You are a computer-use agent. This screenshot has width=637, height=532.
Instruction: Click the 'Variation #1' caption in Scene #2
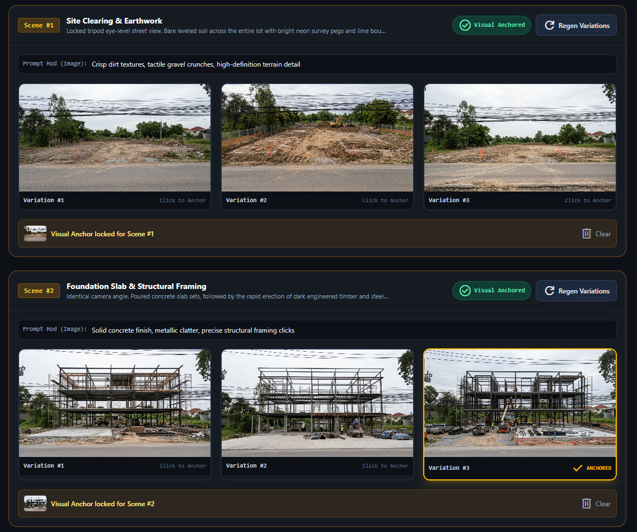44,466
